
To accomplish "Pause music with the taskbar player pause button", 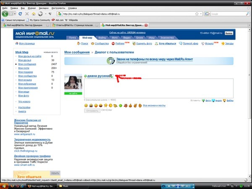I will [178, 186].
